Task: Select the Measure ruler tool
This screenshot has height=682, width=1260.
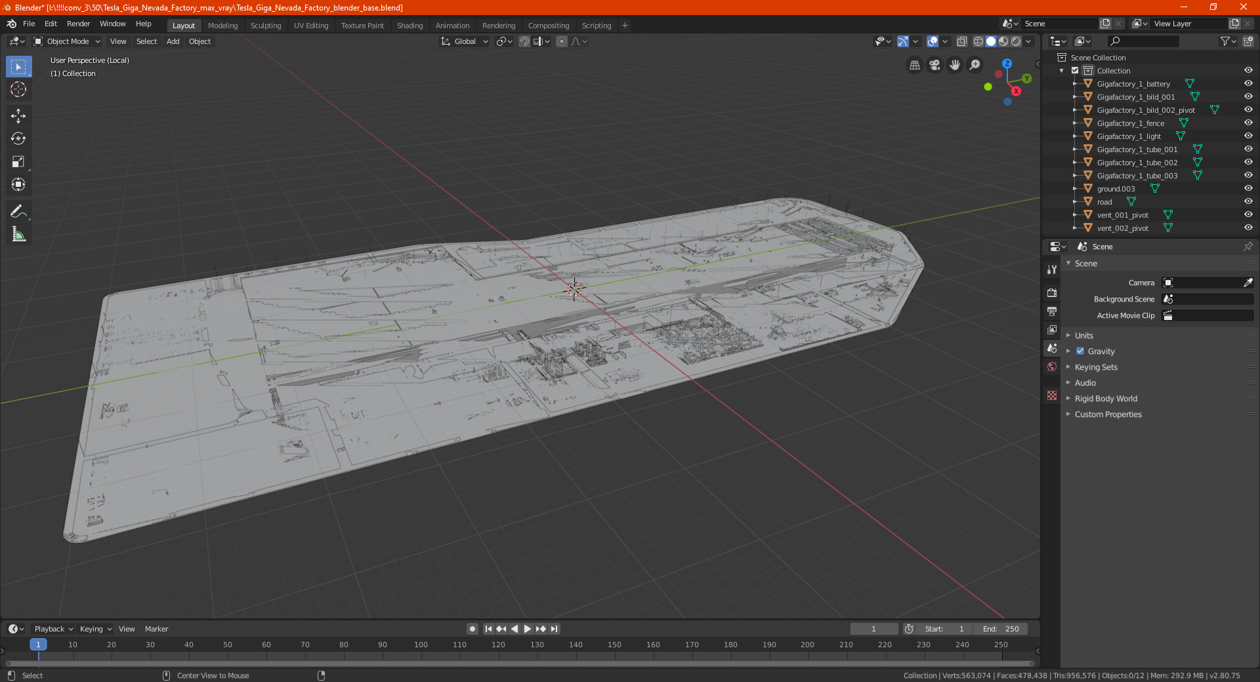Action: pyautogui.click(x=18, y=234)
